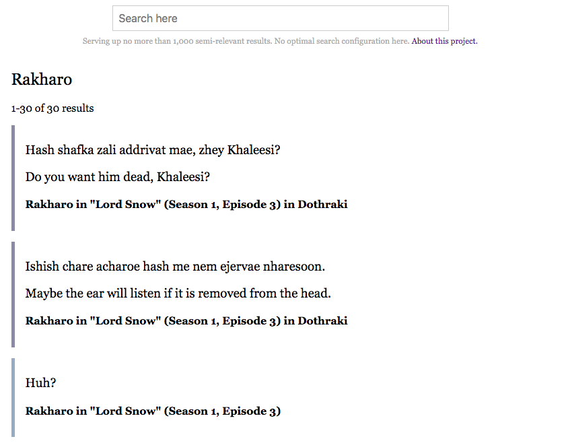This screenshot has width=570, height=443.
Task: Select the "Hash shafka zali addrivat mae" Dothraki line
Action: [x=153, y=150]
